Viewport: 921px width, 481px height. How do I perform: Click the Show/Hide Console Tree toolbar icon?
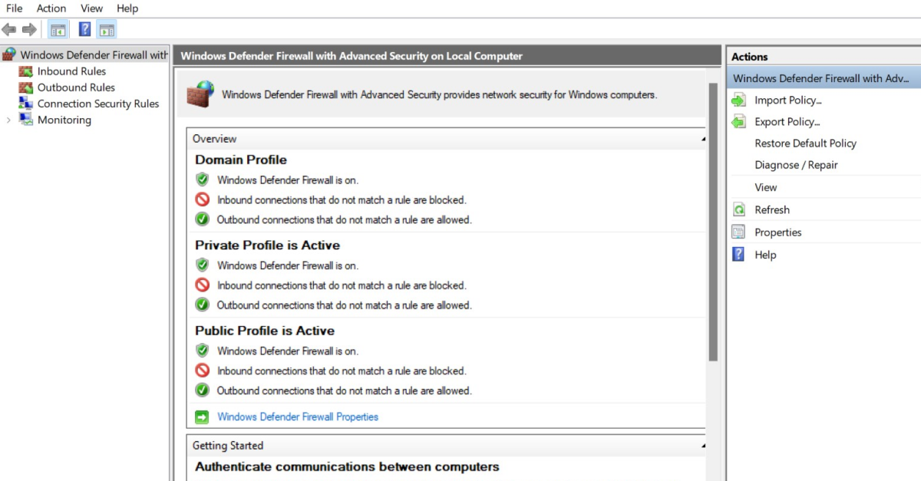58,29
